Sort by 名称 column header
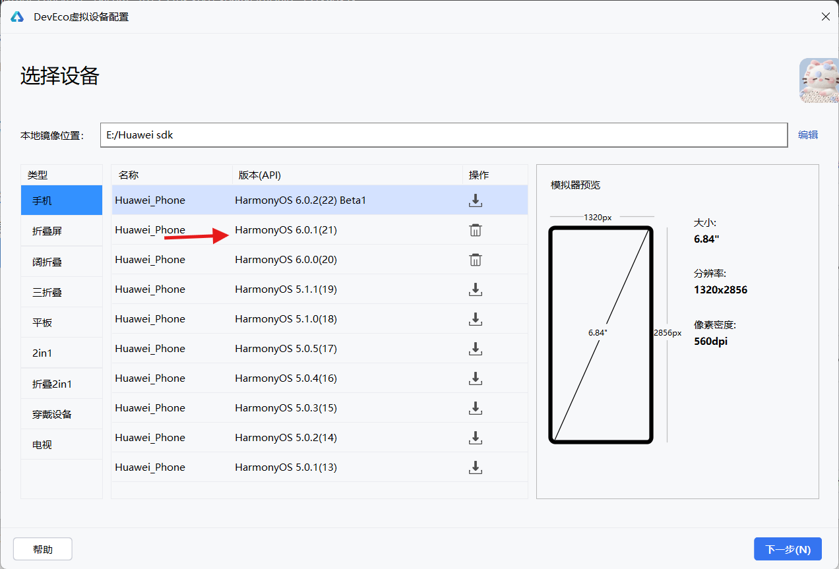The image size is (839, 569). click(x=171, y=175)
